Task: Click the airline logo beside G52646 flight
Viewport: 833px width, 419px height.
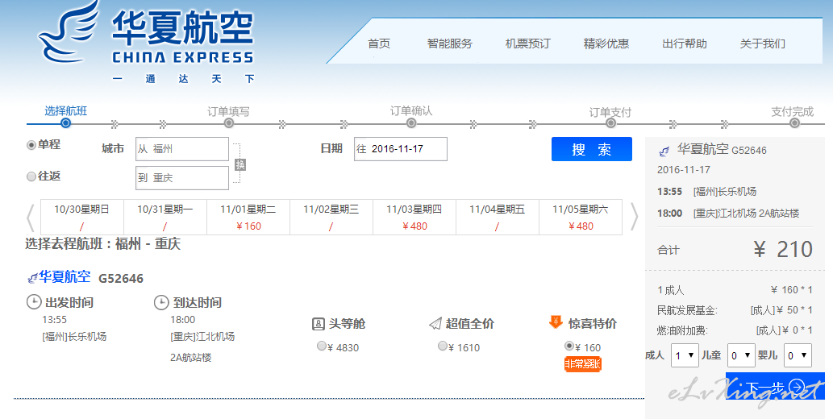Action: point(32,277)
